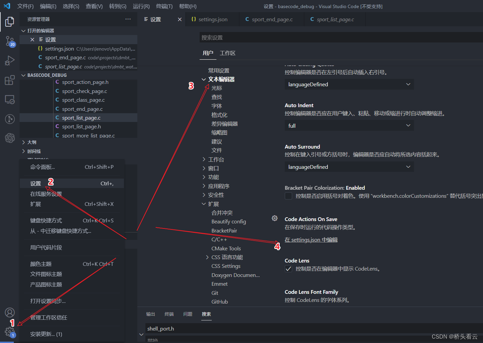The image size is (483, 343).
Task: Toggle search replace chevron in bottom panel
Action: pyautogui.click(x=141, y=334)
